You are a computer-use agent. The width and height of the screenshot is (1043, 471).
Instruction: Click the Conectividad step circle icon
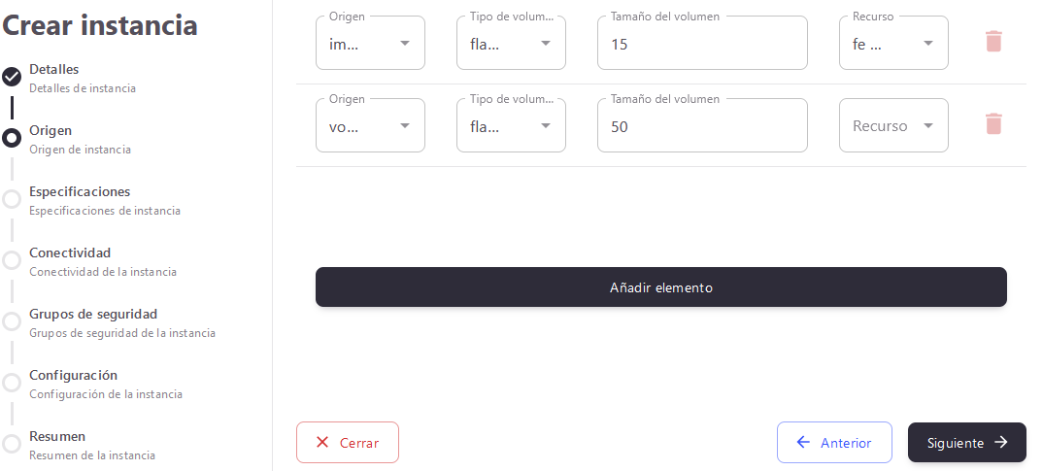[12, 260]
